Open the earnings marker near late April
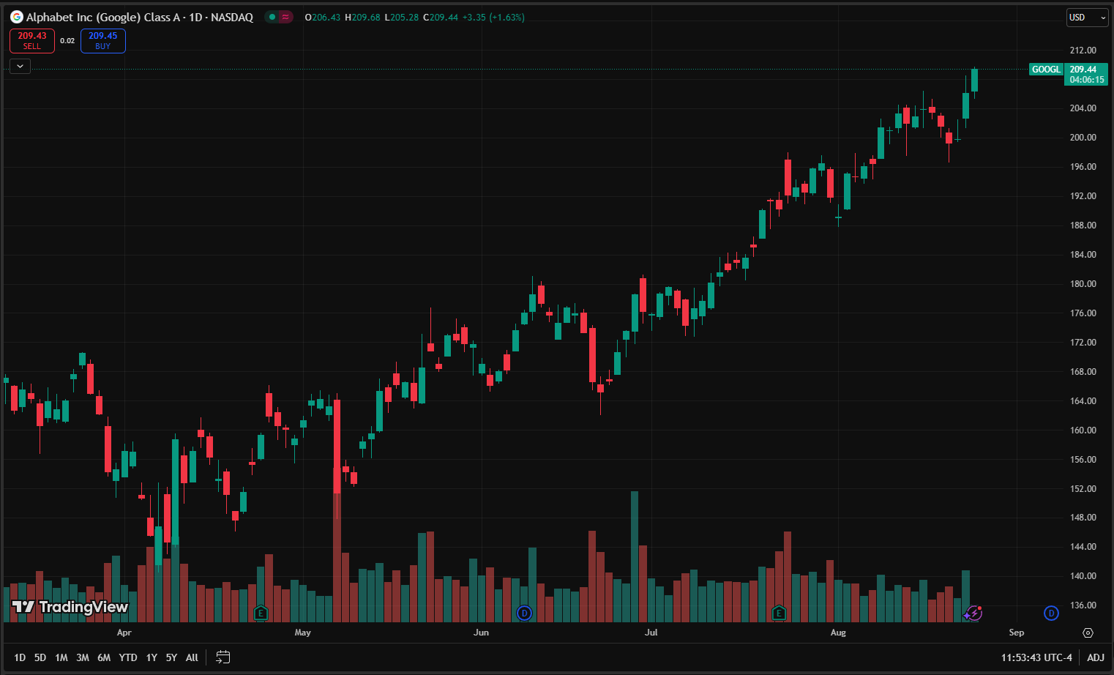The image size is (1114, 675). pos(261,613)
